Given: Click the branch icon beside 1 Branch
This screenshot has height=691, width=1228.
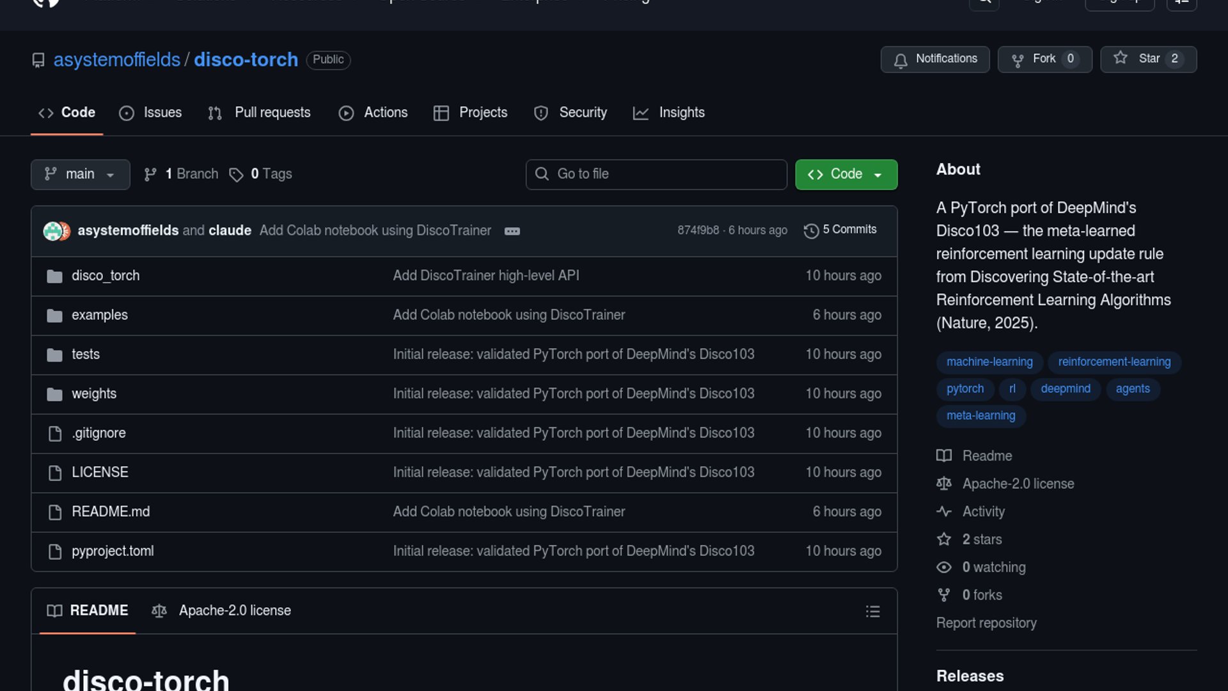Looking at the screenshot, I should (x=150, y=174).
